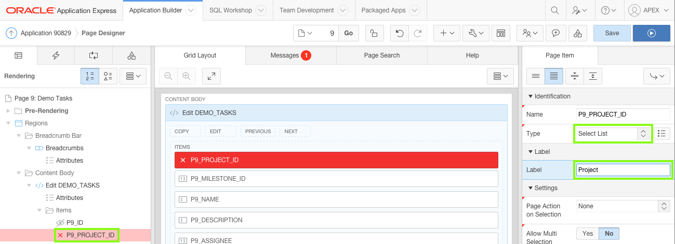
Task: Switch to Processing tab icon
Action: pos(94,55)
